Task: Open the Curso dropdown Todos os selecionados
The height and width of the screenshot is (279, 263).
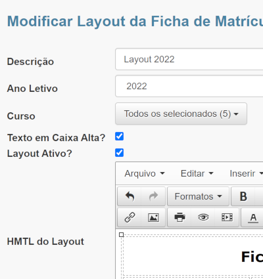Action: coord(181,114)
